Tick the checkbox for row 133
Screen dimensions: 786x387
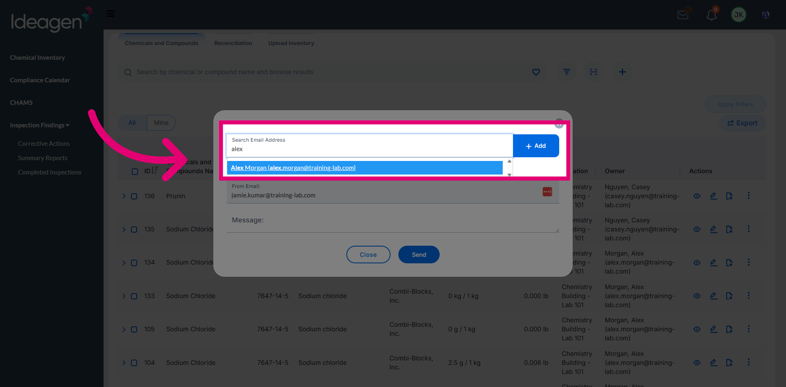tap(134, 296)
